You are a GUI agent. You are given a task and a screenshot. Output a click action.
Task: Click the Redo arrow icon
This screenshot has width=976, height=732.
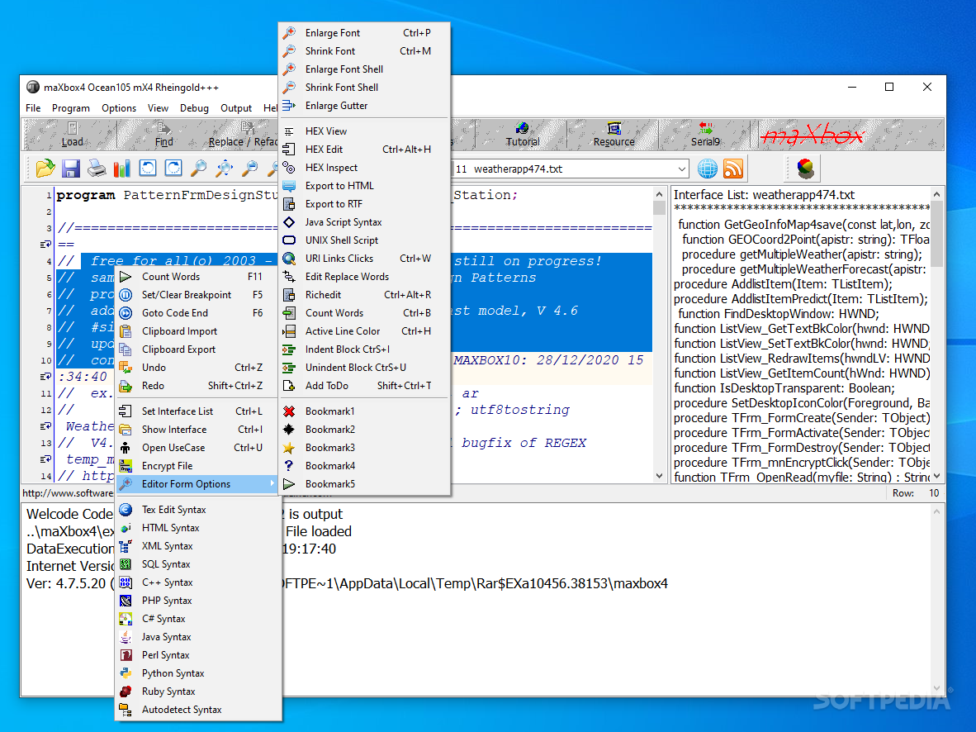[126, 386]
